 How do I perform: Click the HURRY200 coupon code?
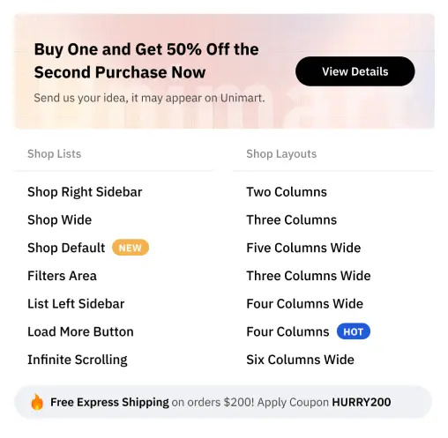362,402
